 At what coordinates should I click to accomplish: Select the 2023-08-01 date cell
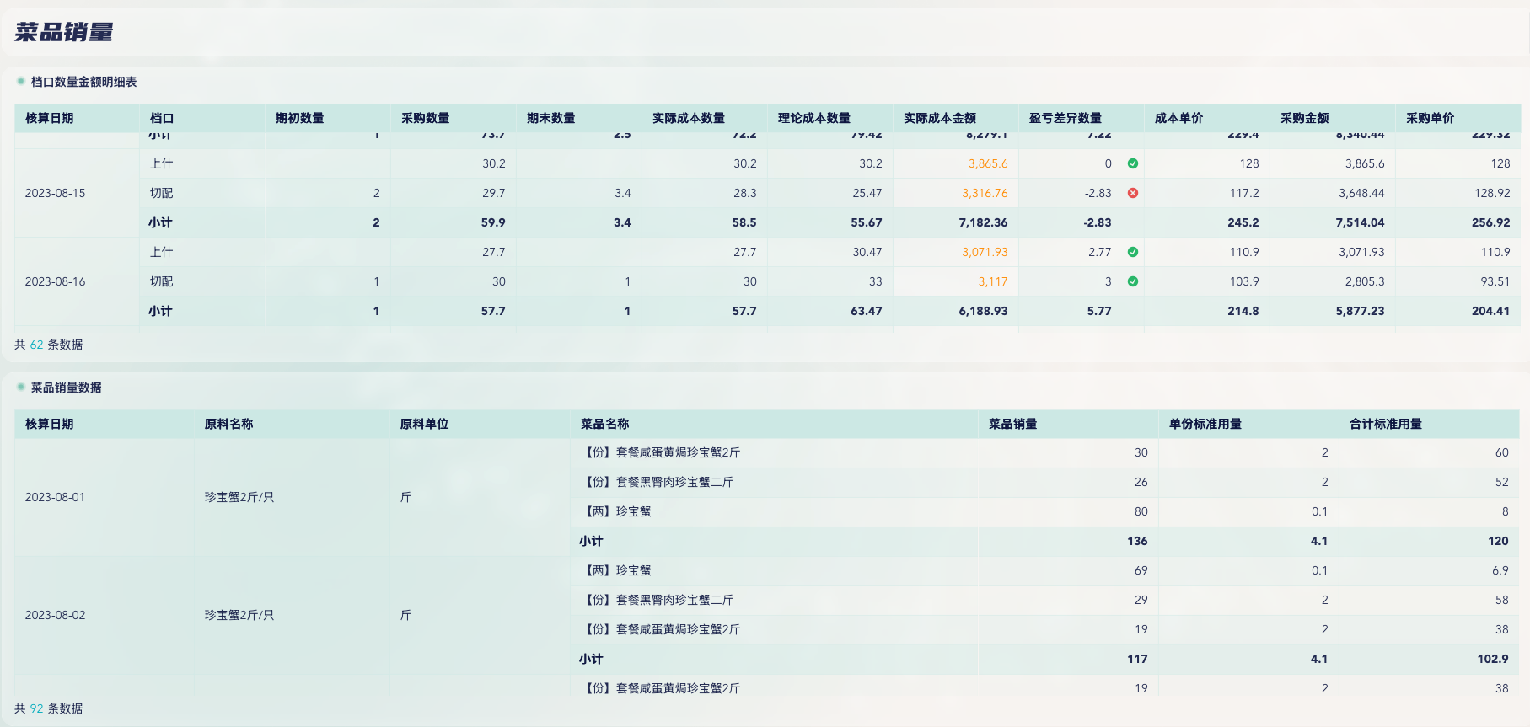[55, 497]
